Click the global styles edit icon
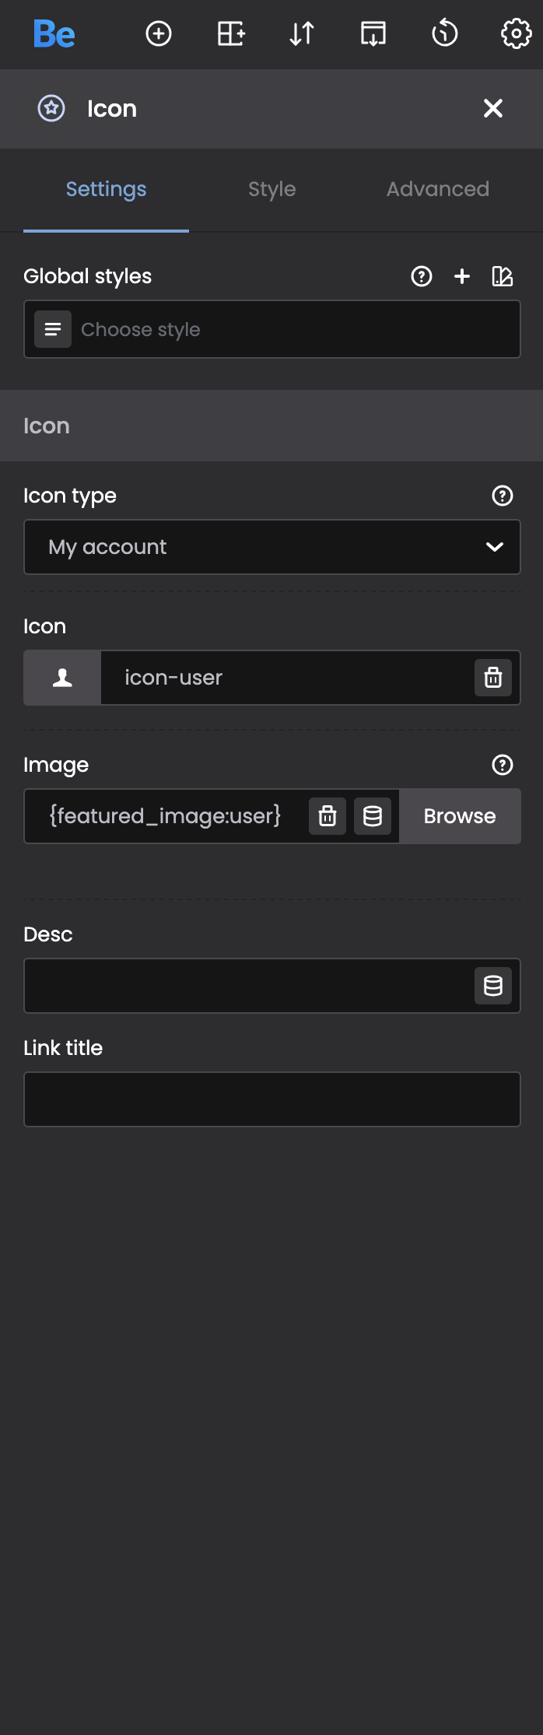Screen dimensions: 543x1735 [x=503, y=276]
